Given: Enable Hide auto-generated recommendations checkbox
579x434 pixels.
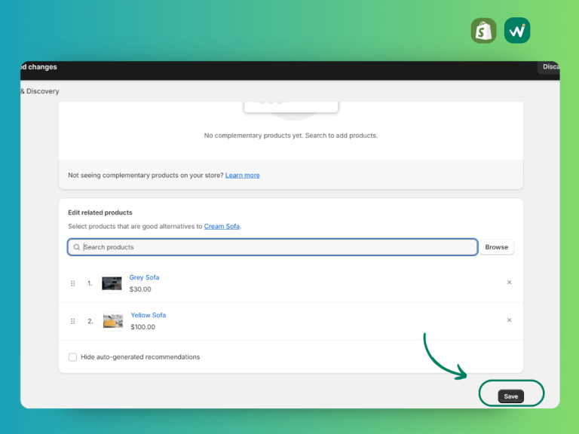Looking at the screenshot, I should pos(72,357).
